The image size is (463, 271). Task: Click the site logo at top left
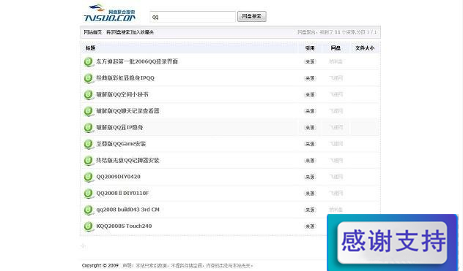110,13
